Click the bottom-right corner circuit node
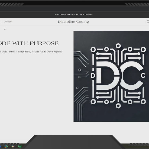The width and height of the screenshot is (149, 149). (143, 102)
